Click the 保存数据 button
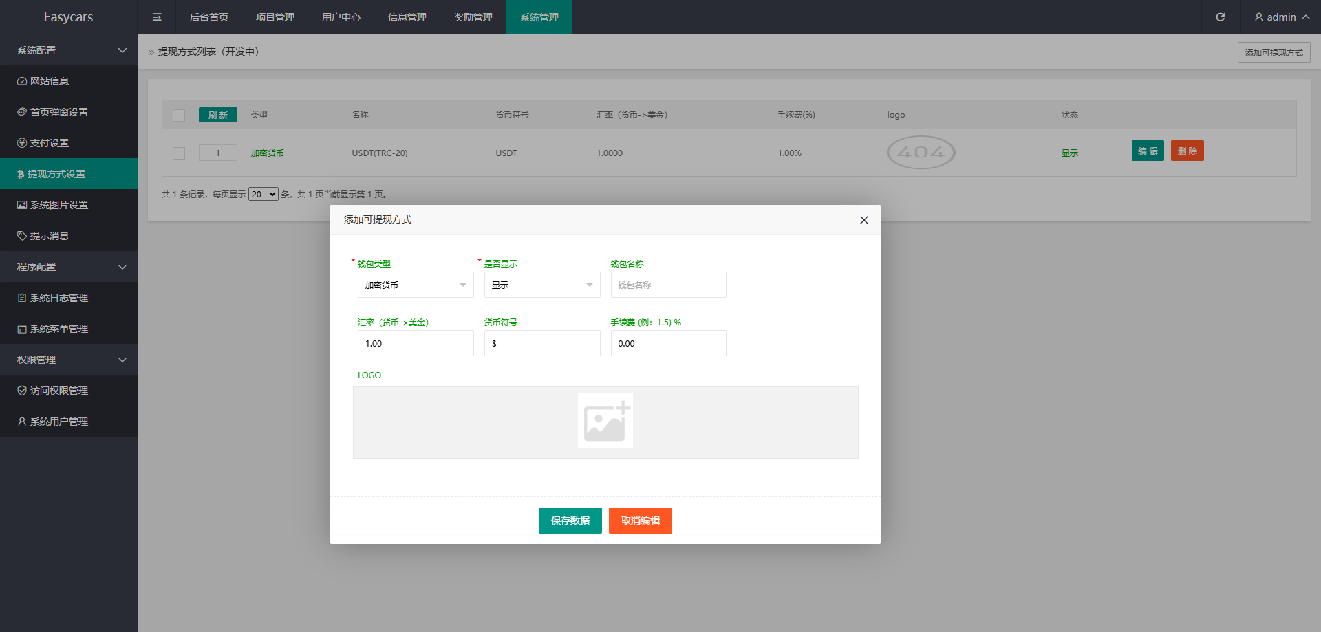 tap(570, 521)
